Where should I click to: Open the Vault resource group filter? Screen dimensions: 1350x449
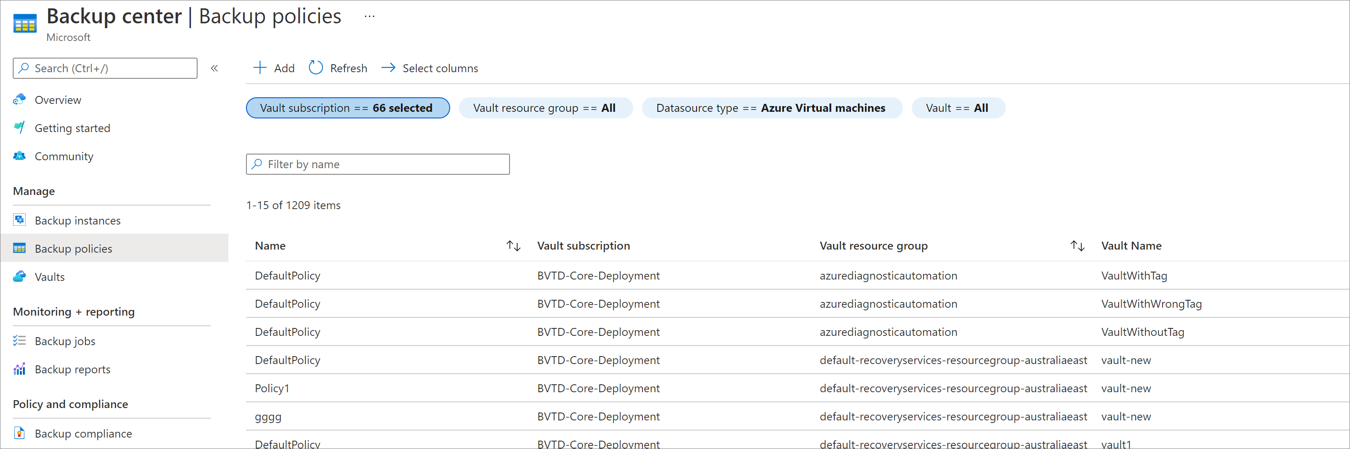[x=545, y=108]
